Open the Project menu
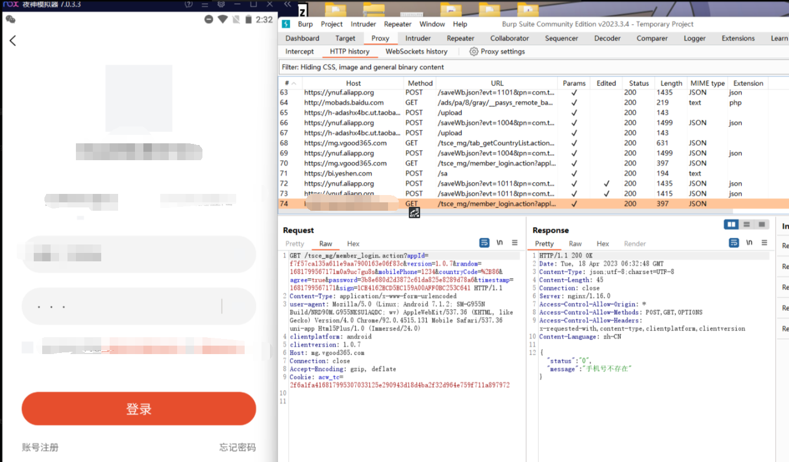 (x=332, y=24)
